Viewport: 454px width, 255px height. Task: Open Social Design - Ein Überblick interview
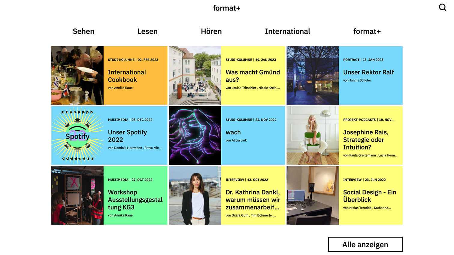pos(370,196)
